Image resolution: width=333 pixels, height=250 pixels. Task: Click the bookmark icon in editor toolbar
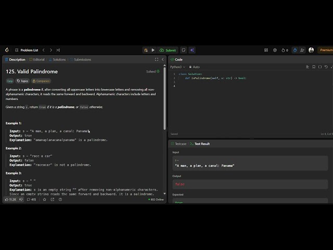click(x=314, y=67)
